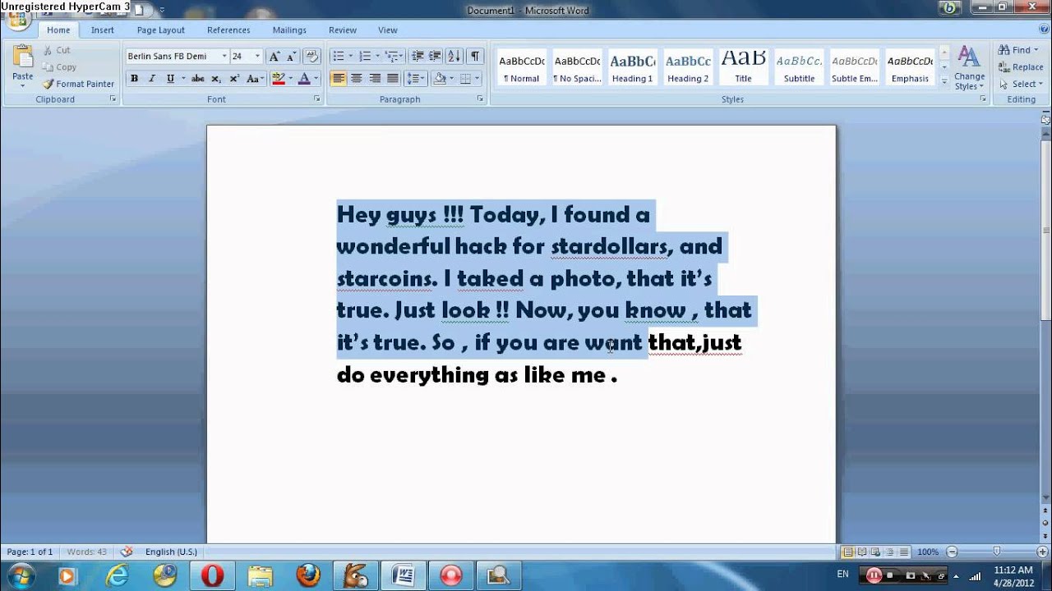
Task: Open Firefox from the taskbar
Action: click(x=308, y=575)
